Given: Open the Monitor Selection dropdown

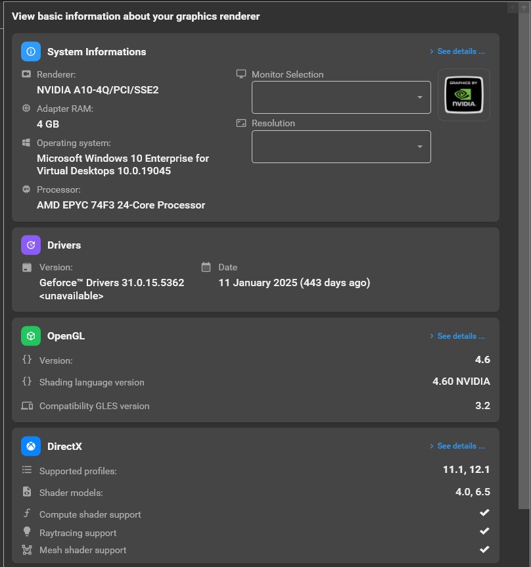Looking at the screenshot, I should (341, 97).
